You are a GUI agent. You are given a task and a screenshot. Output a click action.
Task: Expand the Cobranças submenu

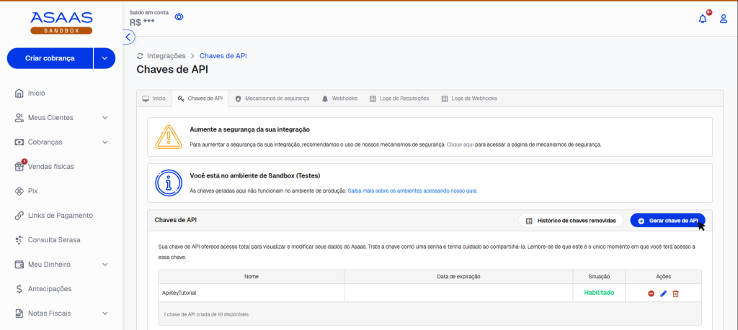105,142
